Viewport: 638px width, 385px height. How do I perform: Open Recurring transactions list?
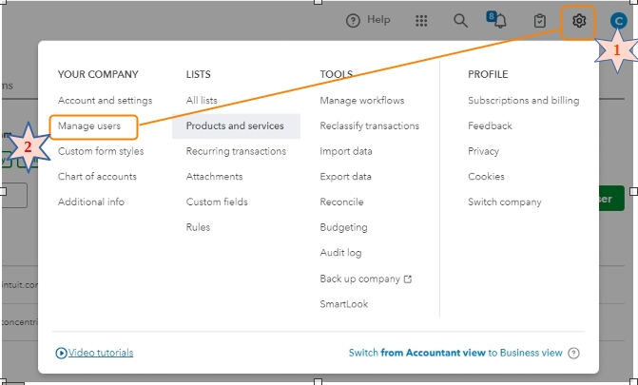[x=236, y=151]
